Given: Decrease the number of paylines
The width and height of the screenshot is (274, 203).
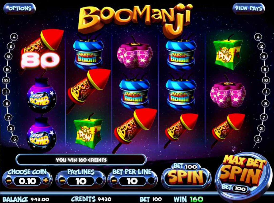Looking at the screenshot, I should tap(62, 181).
